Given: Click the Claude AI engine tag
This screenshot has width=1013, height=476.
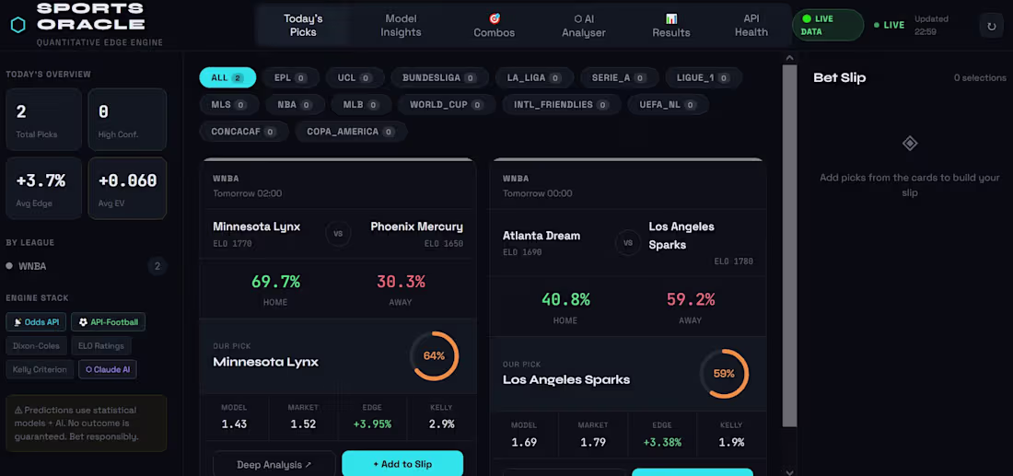Looking at the screenshot, I should 107,369.
